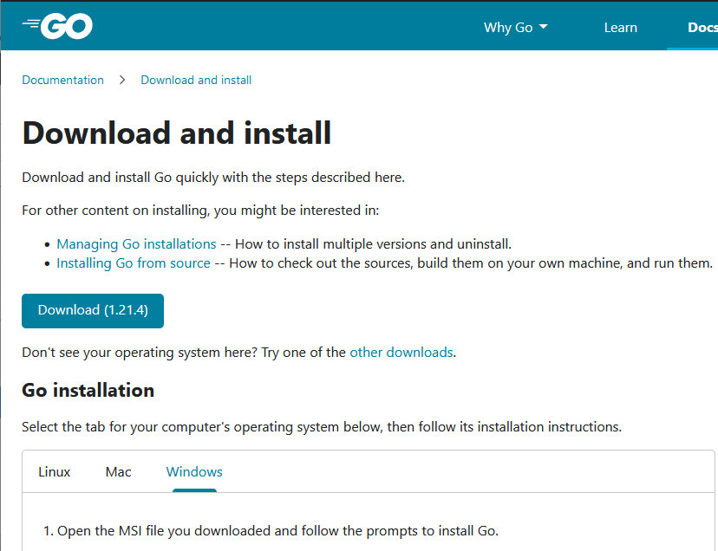Screen dimensions: 718x551
Task: Click the Download (1.21.4) button
Action: [x=93, y=311]
